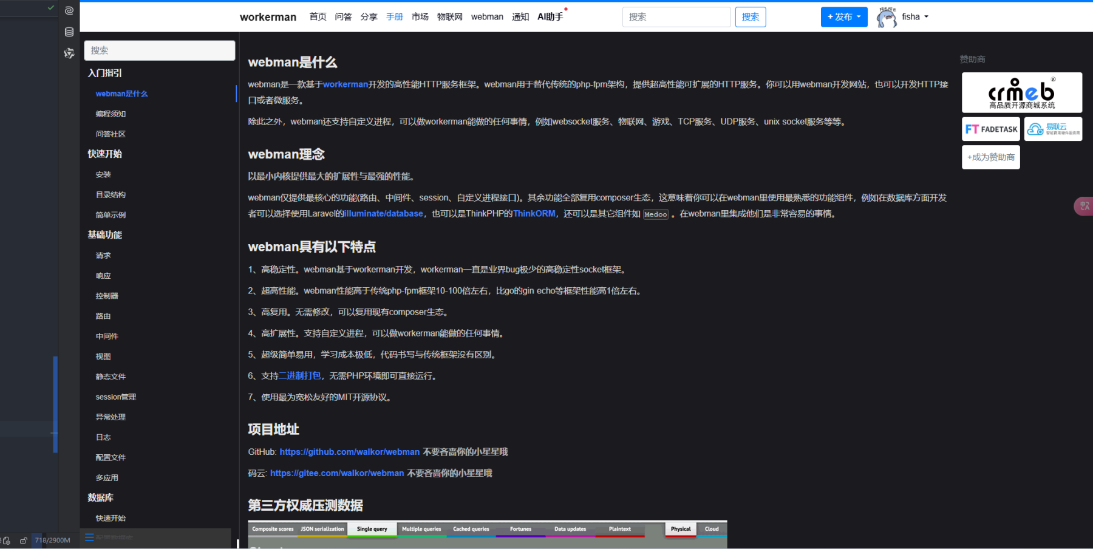1093x549 pixels.
Task: Open 视图 in sidebar
Action: tap(103, 356)
